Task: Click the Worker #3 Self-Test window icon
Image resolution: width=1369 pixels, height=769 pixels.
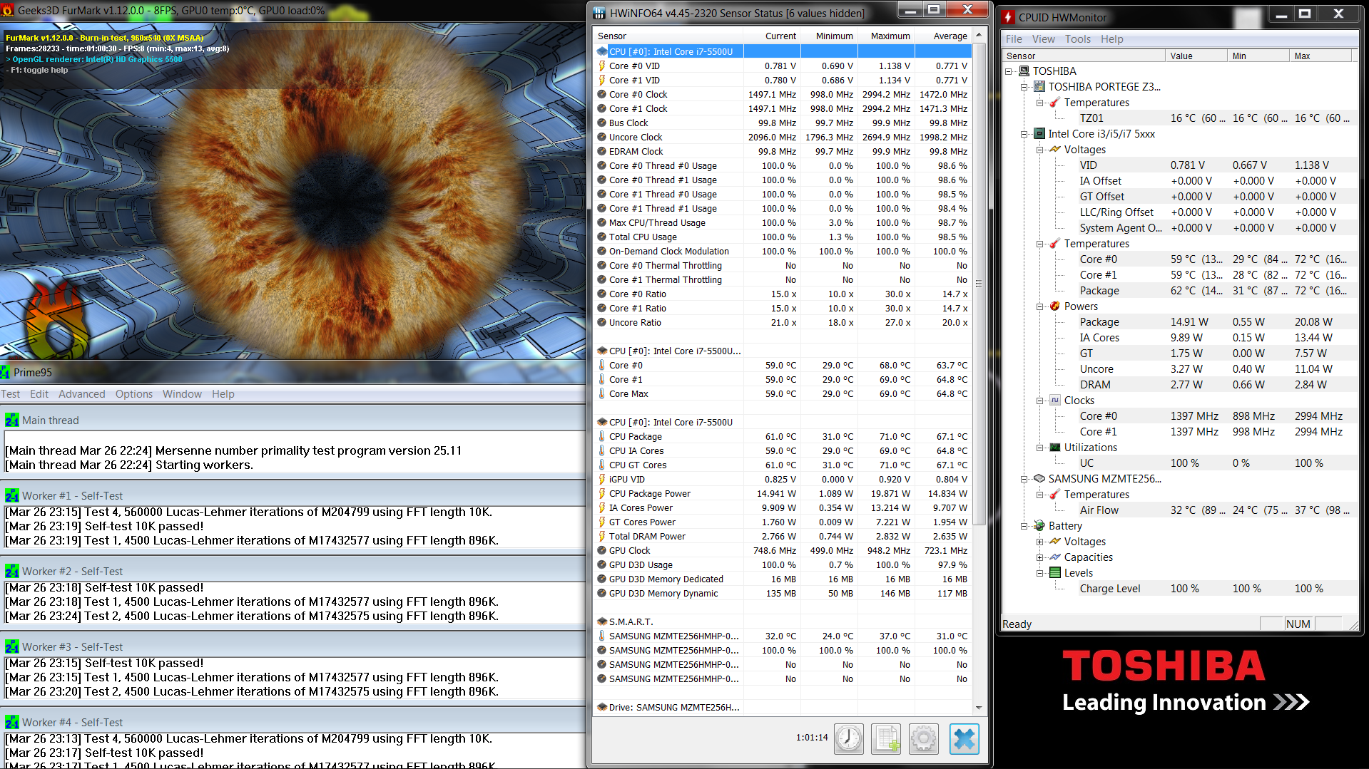Action: coord(12,647)
